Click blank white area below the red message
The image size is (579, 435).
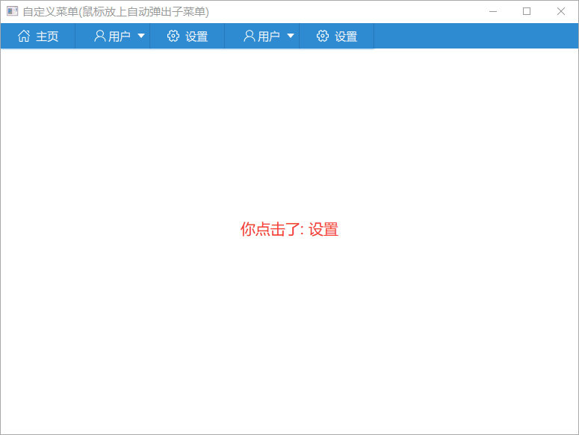coord(289,336)
